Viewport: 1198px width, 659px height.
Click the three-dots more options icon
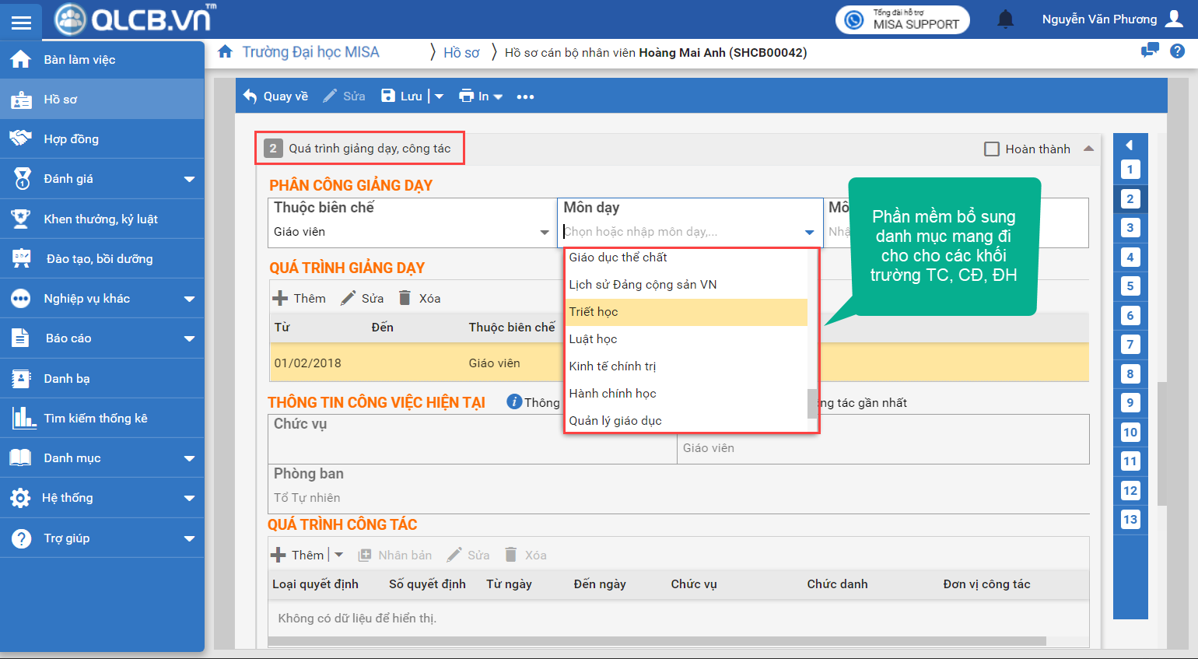coord(525,96)
